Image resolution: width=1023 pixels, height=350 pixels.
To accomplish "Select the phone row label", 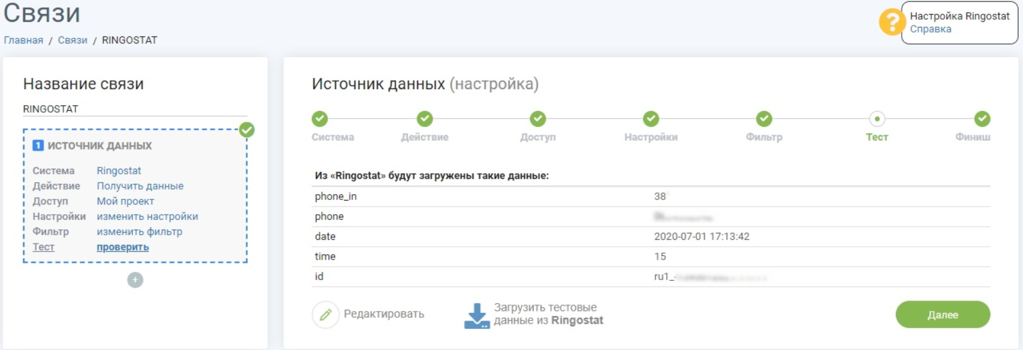I will (329, 217).
